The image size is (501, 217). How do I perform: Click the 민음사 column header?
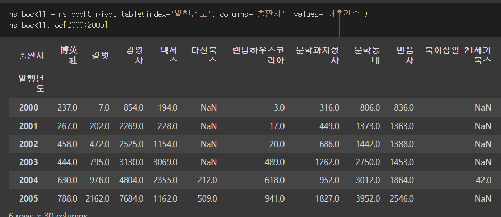click(405, 55)
